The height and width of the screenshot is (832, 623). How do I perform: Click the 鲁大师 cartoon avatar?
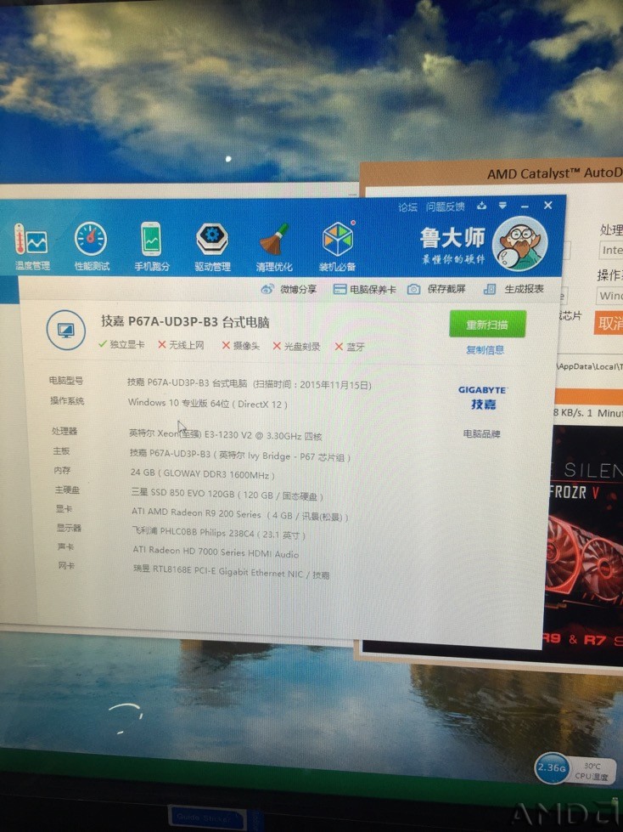[x=519, y=244]
